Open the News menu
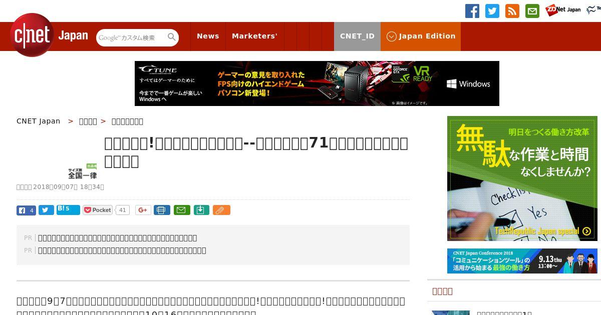Screen dimensions: 601x315 [x=208, y=36]
